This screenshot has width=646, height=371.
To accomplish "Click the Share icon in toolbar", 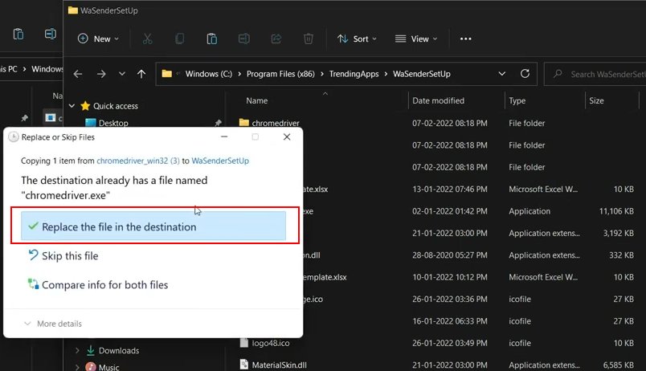I will 276,39.
